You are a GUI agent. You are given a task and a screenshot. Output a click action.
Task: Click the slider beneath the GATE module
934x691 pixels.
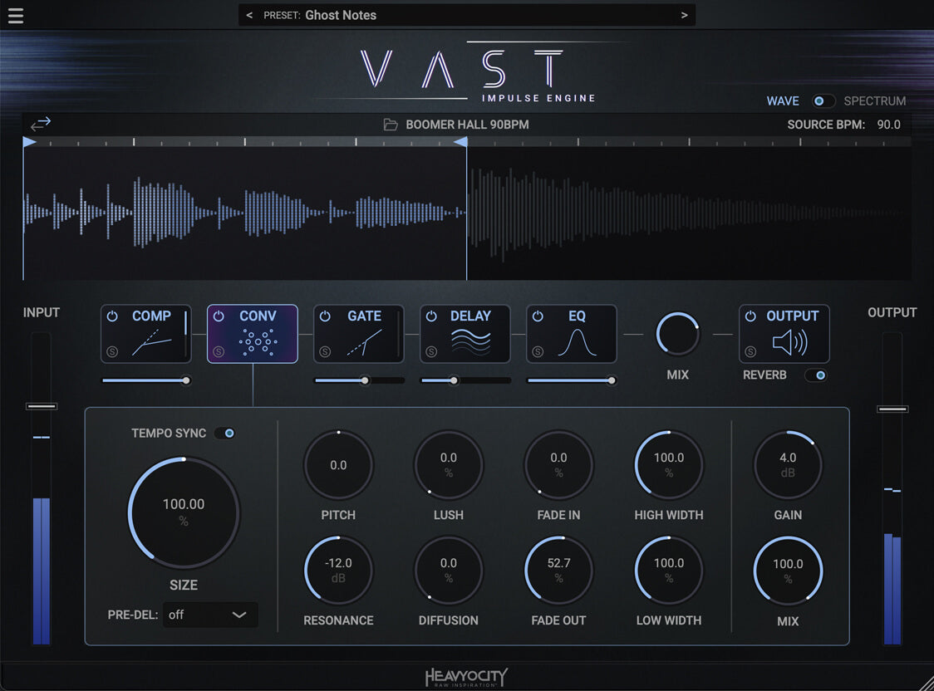(x=359, y=380)
